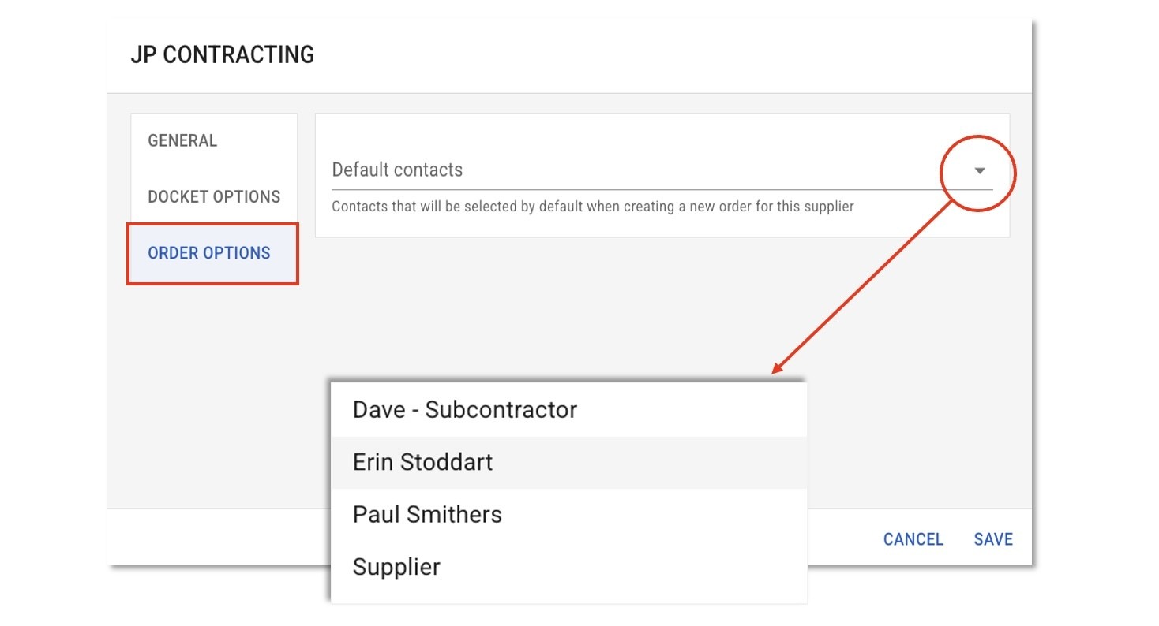Open the DOCKET OPTIONS tab

[214, 197]
